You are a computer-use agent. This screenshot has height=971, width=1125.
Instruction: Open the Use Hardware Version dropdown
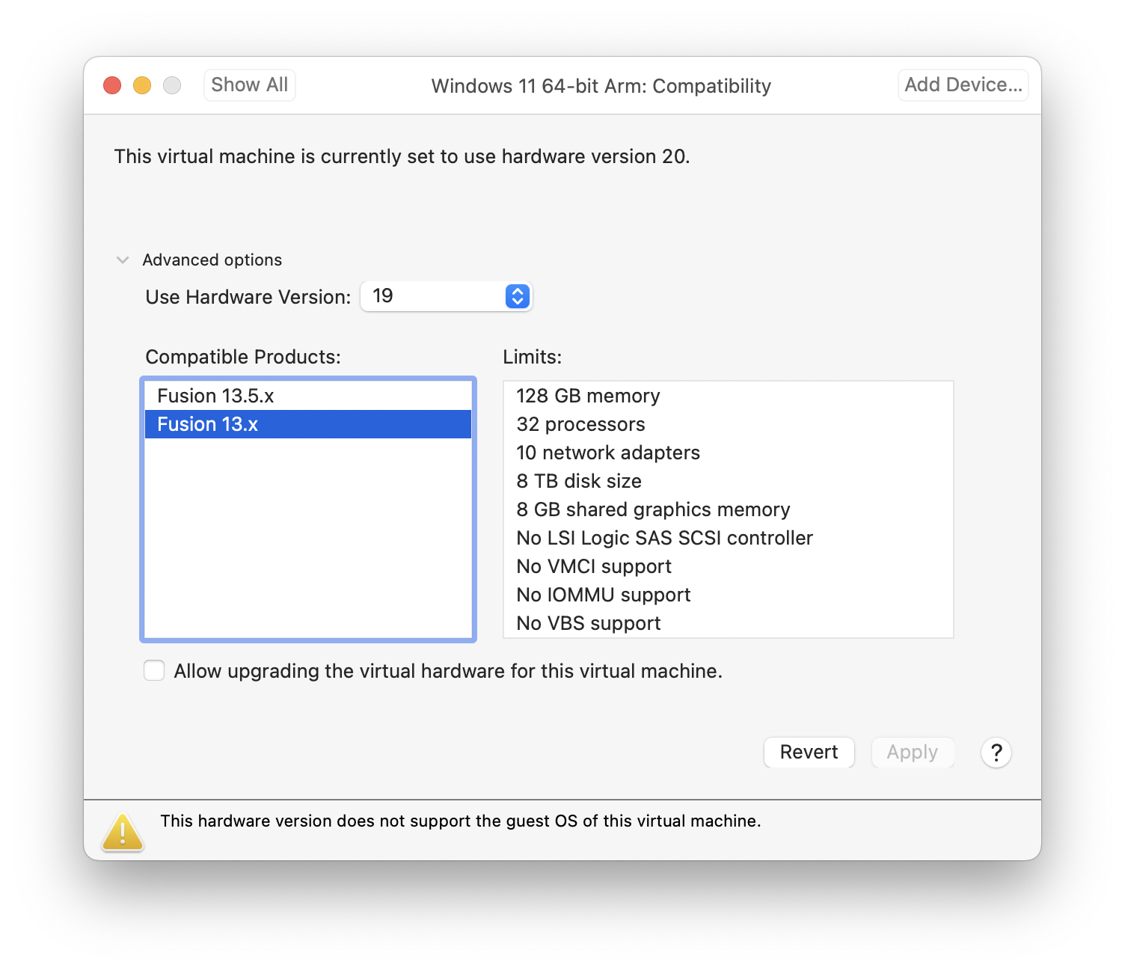[447, 296]
